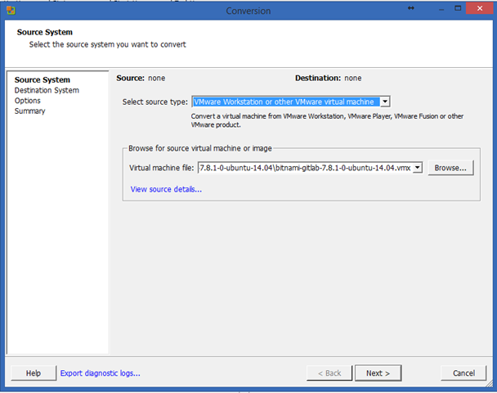Click the VMware Converter icon in title bar
Image resolution: width=497 pixels, height=393 pixels.
pyautogui.click(x=11, y=11)
